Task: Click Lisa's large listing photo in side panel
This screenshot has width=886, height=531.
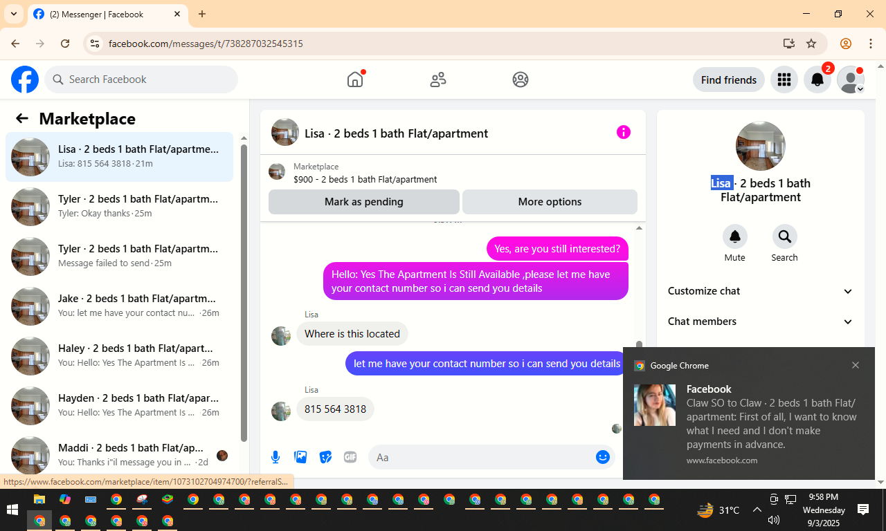Action: 761,146
